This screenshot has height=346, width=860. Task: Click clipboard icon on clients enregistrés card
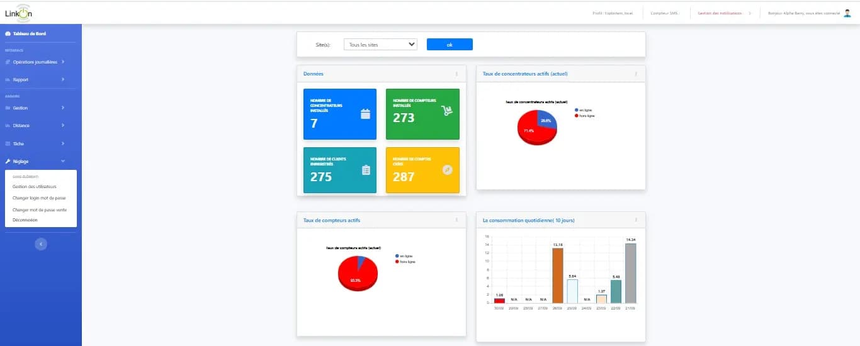tap(366, 170)
